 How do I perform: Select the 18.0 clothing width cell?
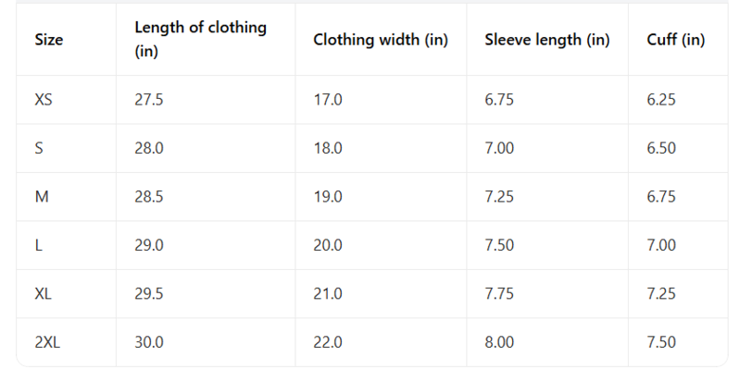pyautogui.click(x=328, y=148)
